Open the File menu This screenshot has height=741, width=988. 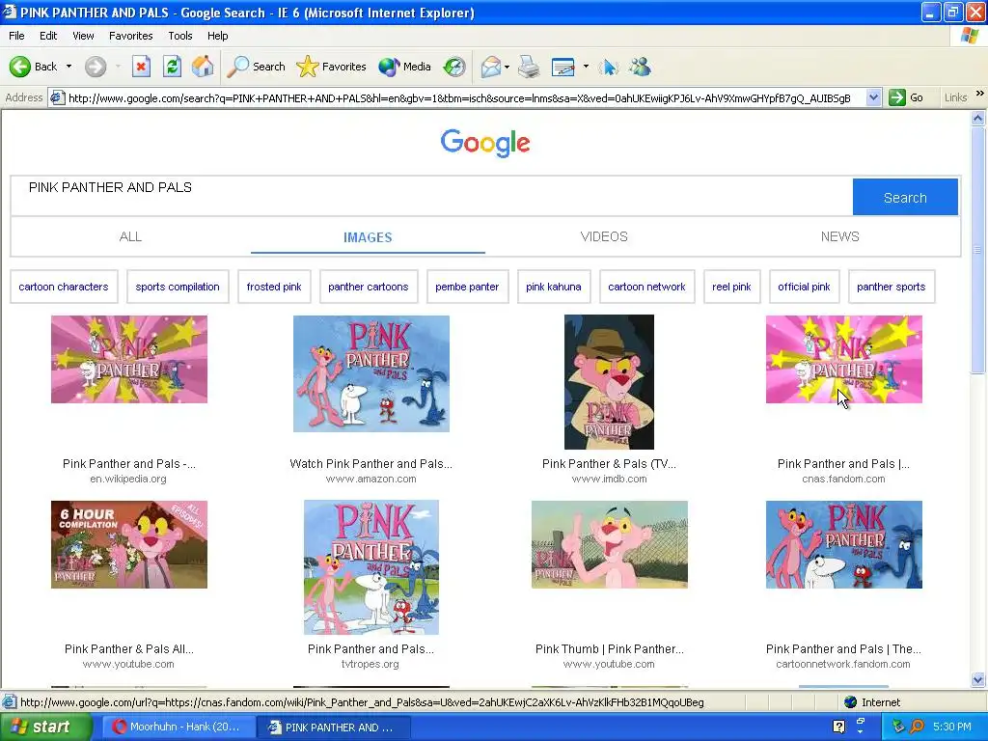click(17, 36)
